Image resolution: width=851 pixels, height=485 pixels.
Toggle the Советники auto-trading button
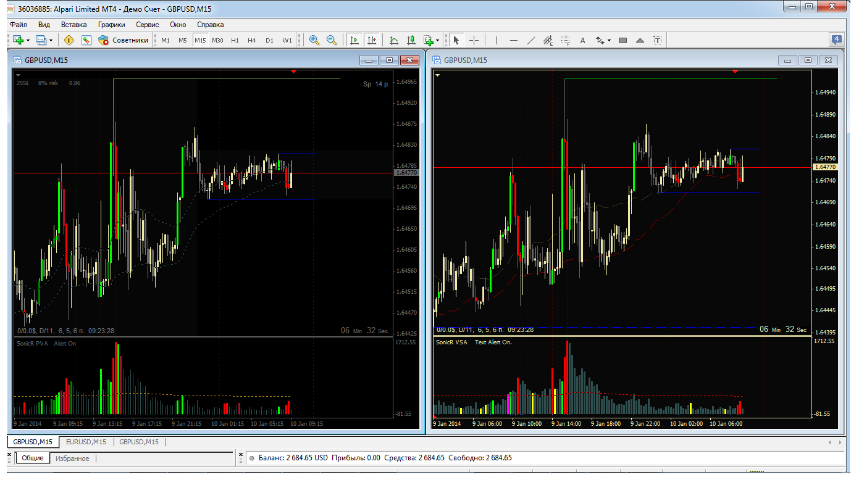tap(124, 40)
